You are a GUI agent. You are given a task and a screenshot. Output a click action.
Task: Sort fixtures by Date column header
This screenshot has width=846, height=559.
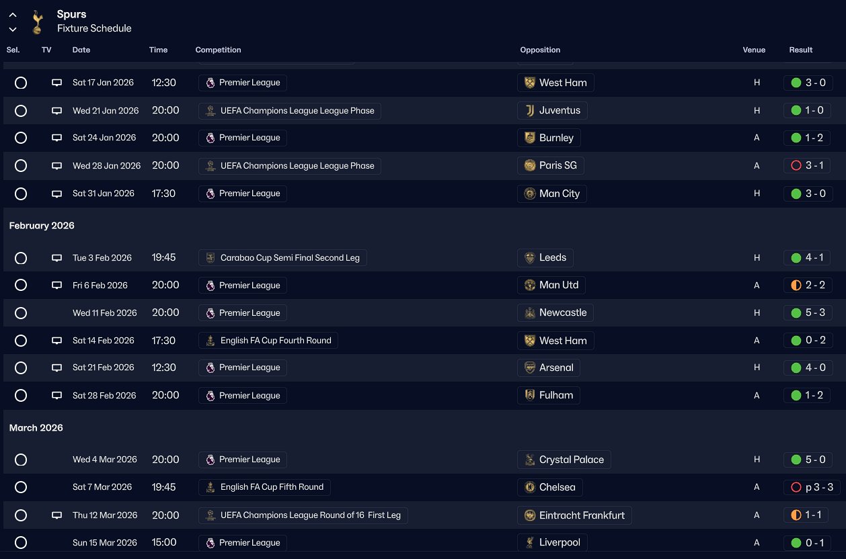coord(81,50)
